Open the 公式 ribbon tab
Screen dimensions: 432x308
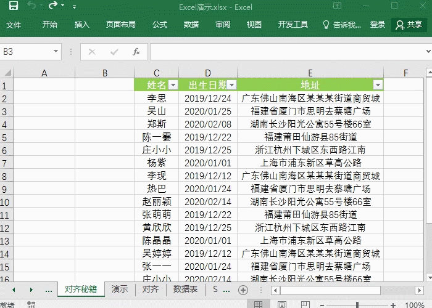point(160,25)
